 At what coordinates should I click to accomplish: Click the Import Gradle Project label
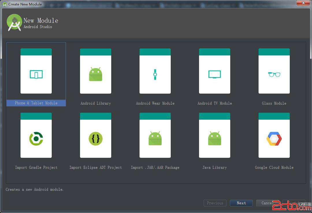click(36, 167)
